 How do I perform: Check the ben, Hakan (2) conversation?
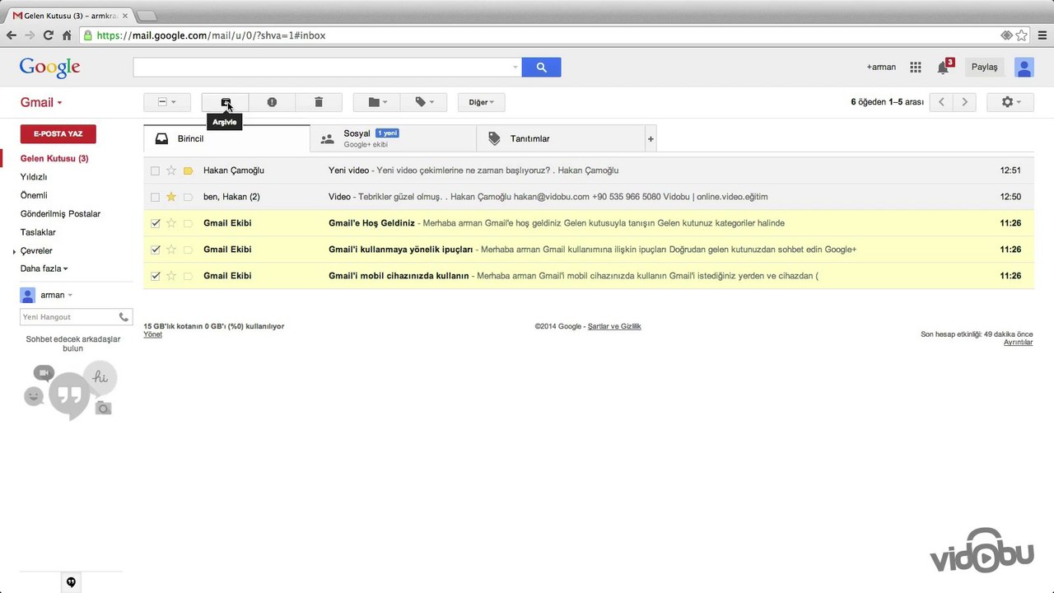click(x=155, y=197)
